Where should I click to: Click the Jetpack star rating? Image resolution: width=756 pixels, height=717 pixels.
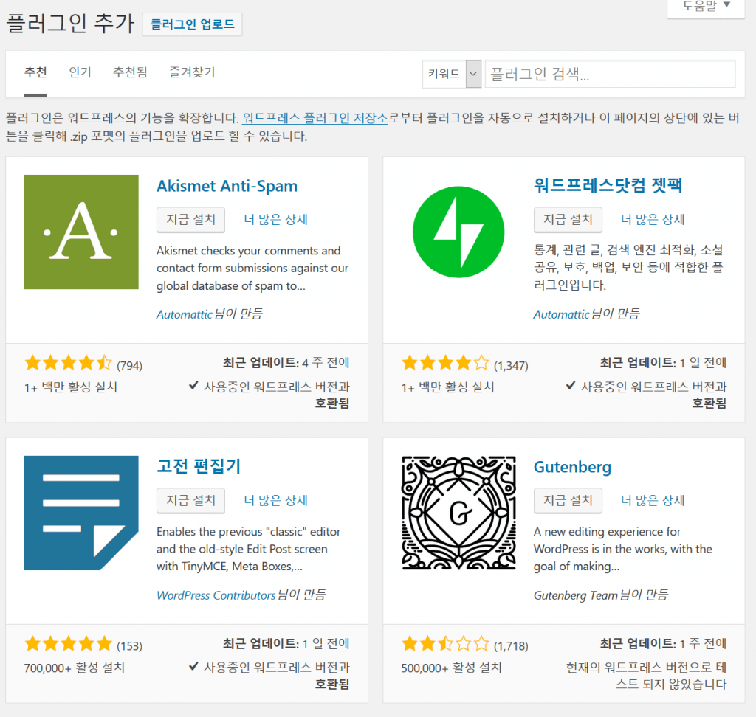tap(445, 363)
